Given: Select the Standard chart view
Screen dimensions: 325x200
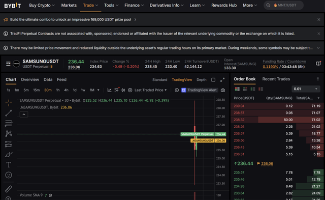Looking at the screenshot, I should [159, 80].
